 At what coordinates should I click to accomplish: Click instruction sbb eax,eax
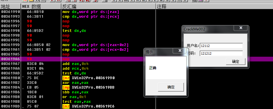(x=75, y=92)
